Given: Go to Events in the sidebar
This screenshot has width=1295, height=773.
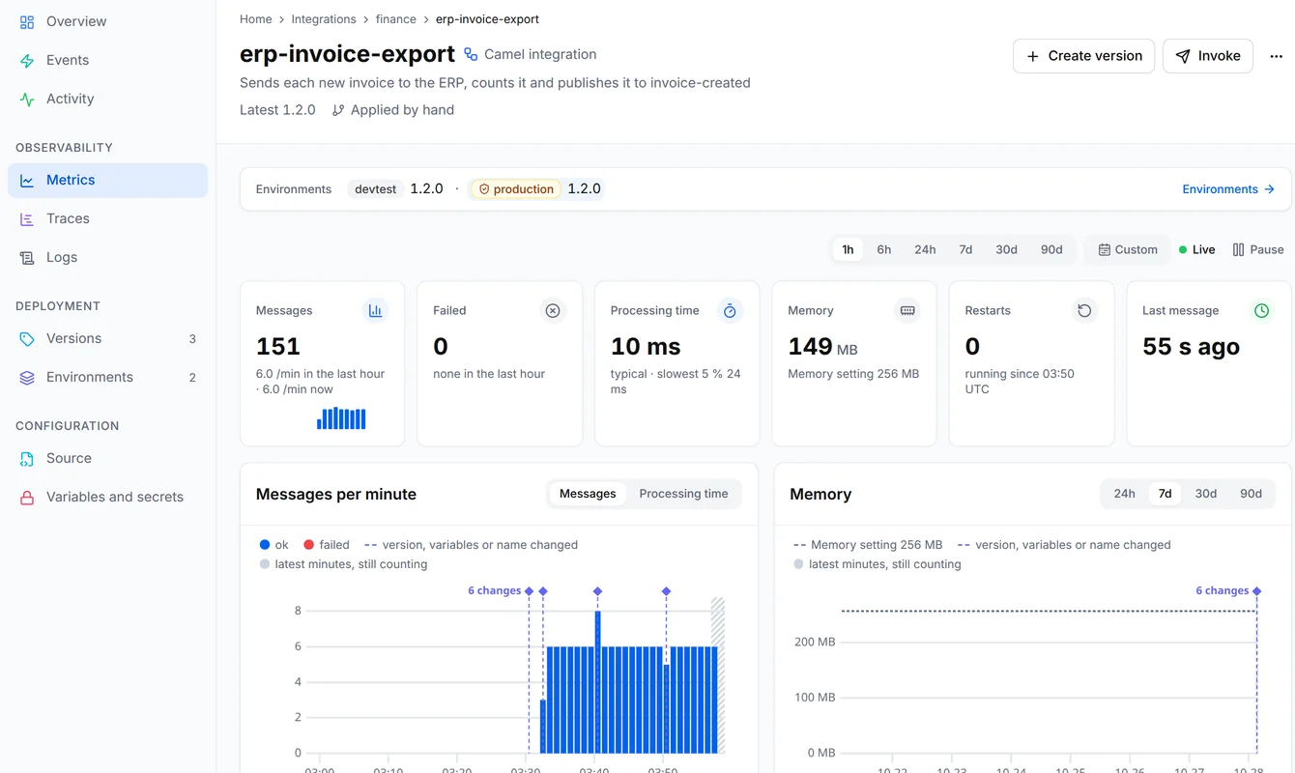Looking at the screenshot, I should [x=107, y=60].
